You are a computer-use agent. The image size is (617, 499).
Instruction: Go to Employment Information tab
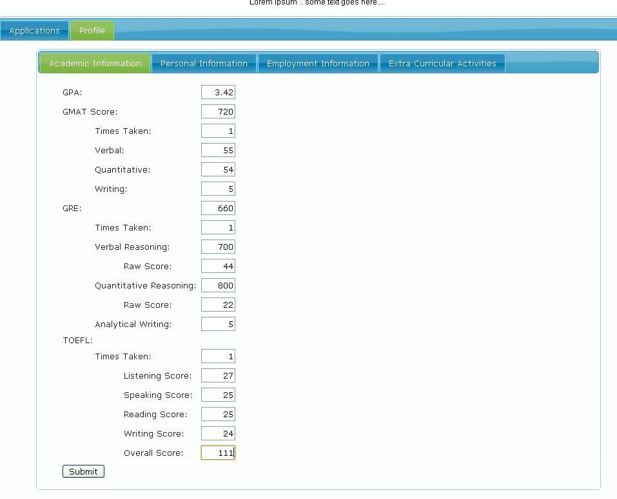click(x=318, y=64)
